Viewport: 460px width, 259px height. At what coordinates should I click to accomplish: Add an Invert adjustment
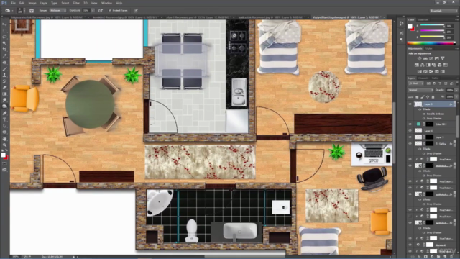(x=420, y=71)
